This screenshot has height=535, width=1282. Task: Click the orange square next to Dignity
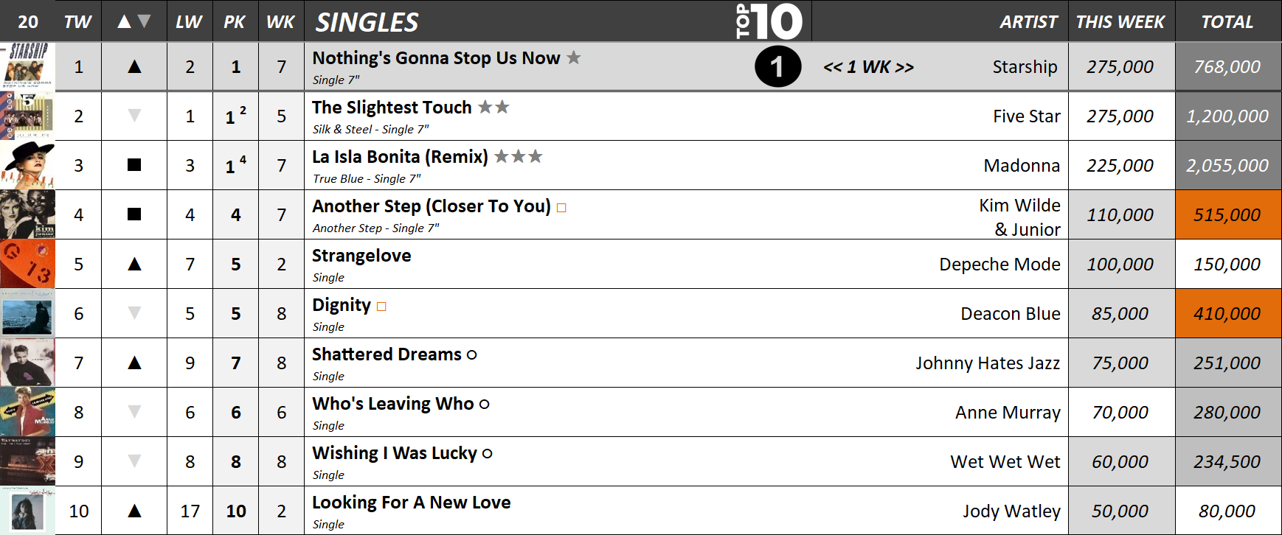[x=381, y=307]
